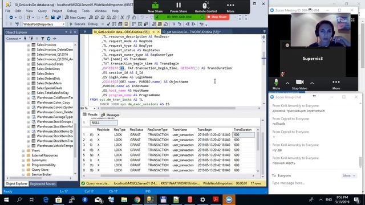The image size is (365, 205).
Task: Click More in Zoom sharing toolbar
Action: (230, 7)
